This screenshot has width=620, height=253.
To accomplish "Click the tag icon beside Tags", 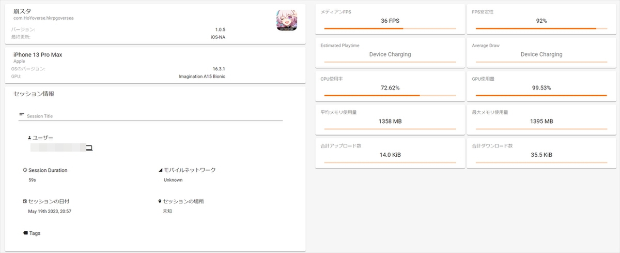I will click(x=25, y=233).
